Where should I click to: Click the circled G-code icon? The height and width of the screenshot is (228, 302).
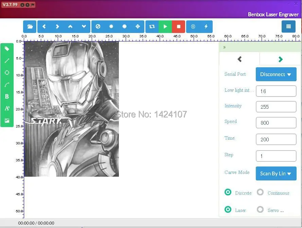(x=193, y=27)
